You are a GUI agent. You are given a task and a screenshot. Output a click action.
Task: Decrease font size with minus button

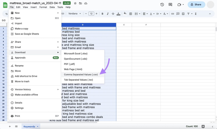86,14
